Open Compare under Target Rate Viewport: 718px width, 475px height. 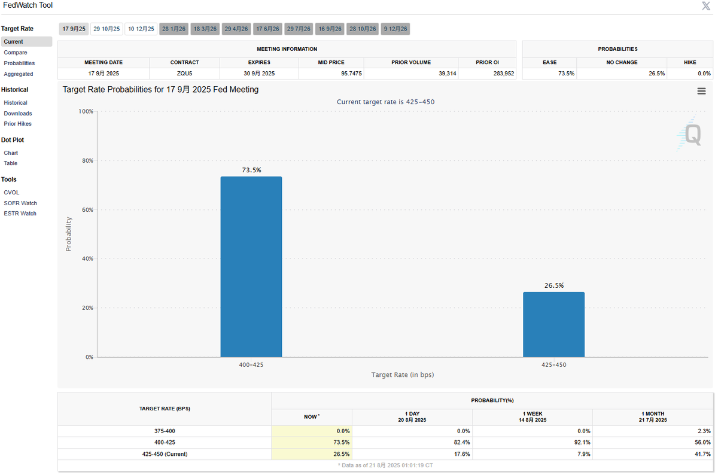[x=16, y=53]
